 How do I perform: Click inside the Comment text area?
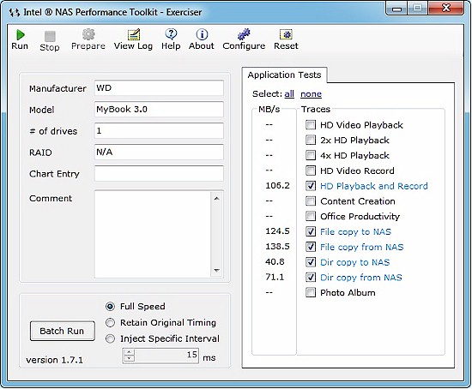click(x=153, y=234)
